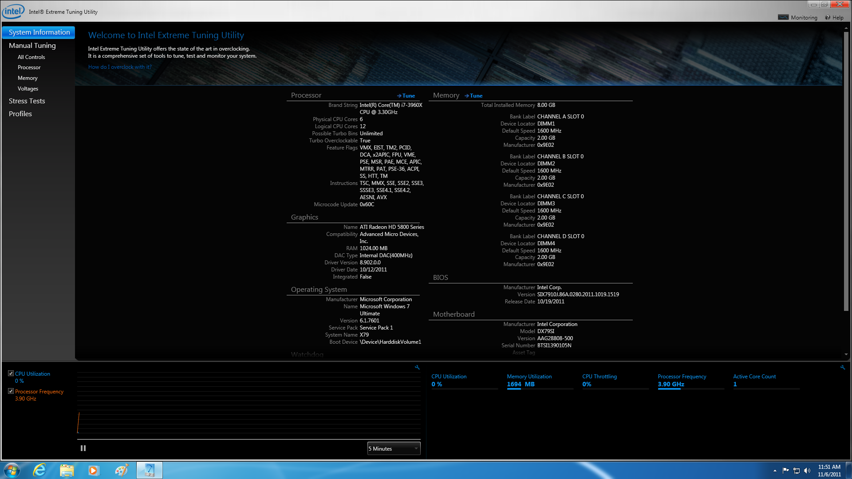The width and height of the screenshot is (852, 479).
Task: Select Memory Utilization monitor tile
Action: [x=540, y=381]
